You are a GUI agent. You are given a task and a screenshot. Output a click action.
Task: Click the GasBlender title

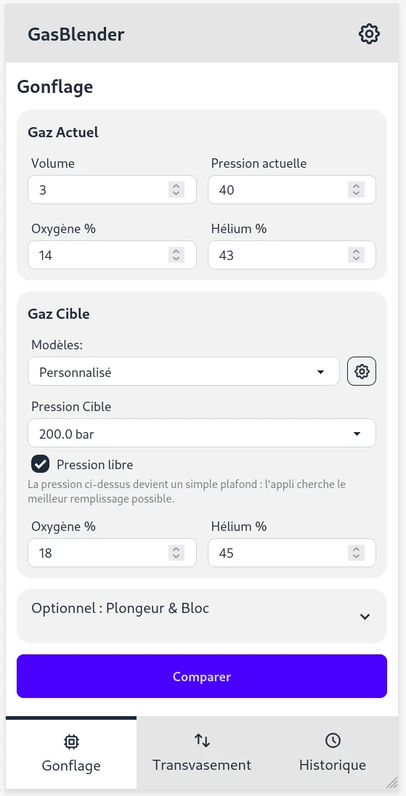tap(76, 35)
